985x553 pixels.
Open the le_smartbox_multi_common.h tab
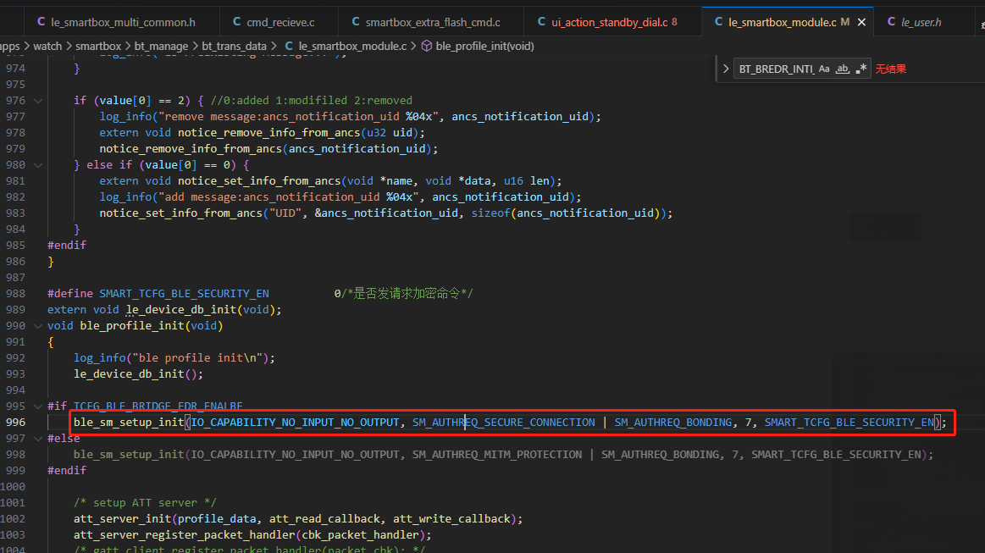tap(116, 22)
